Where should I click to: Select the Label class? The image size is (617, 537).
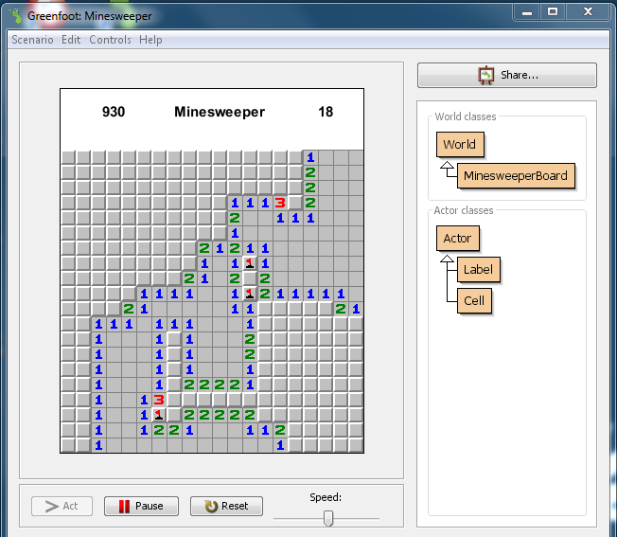click(479, 270)
